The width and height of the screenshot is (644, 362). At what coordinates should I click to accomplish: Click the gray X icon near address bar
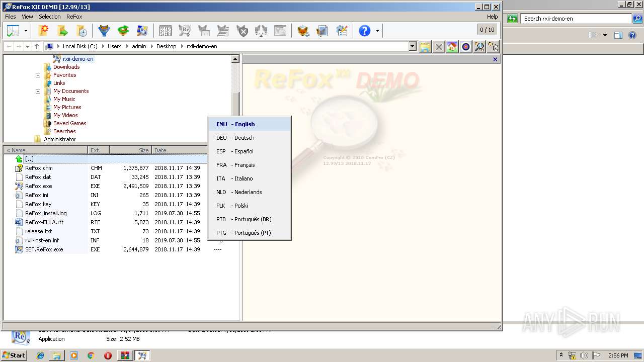tap(439, 47)
